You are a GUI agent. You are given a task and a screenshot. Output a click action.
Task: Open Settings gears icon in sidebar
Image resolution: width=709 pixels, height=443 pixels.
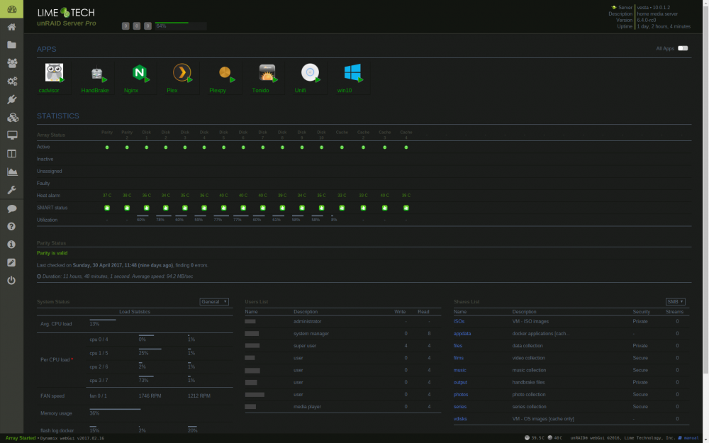point(12,81)
